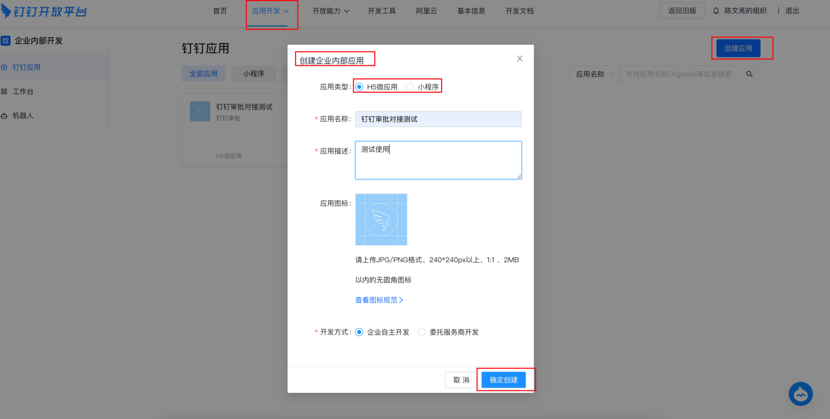The width and height of the screenshot is (830, 419).
Task: Click the 钉钉审批对接测试 app card icon
Action: 200,111
